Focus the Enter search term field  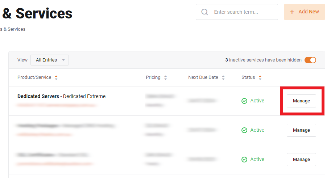point(243,12)
